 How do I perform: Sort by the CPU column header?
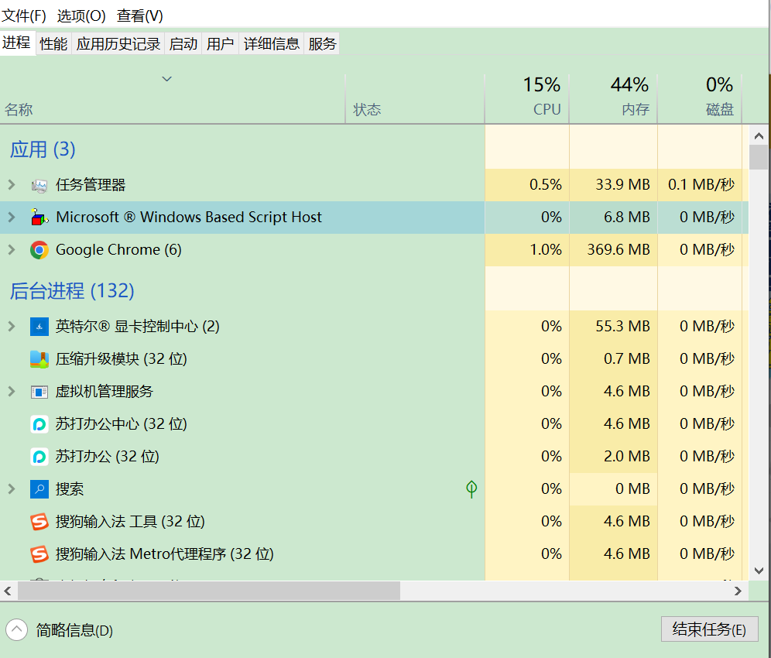[x=547, y=109]
